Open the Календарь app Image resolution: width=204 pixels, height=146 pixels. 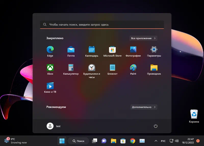[92, 51]
